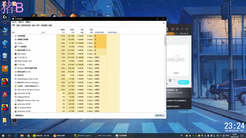The width and height of the screenshot is (246, 138).
Task: Open the 选项(O) menu in Task Manager
Action: click(x=21, y=22)
